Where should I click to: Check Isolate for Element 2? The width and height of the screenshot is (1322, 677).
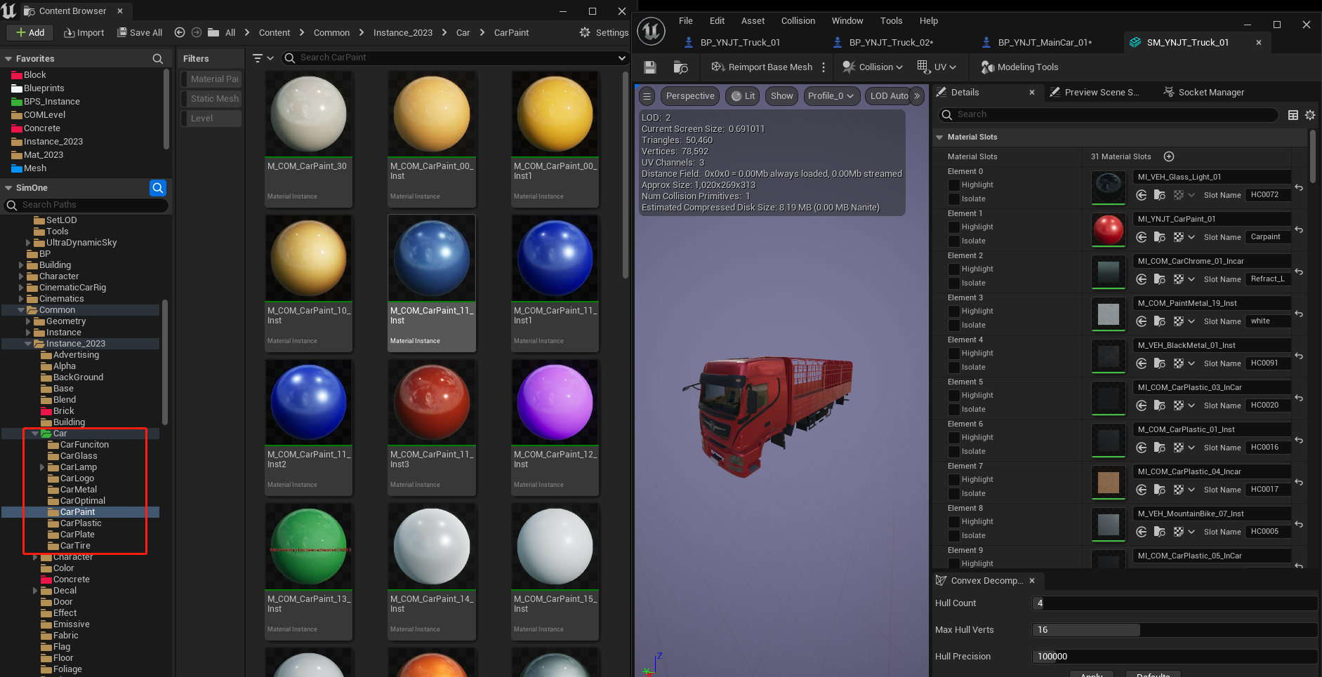coord(954,283)
